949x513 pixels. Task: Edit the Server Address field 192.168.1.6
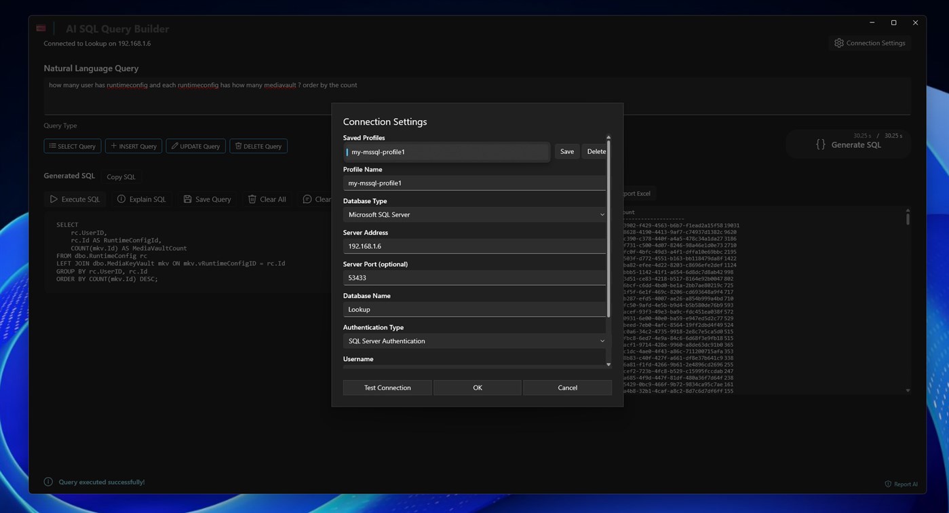[x=474, y=246]
